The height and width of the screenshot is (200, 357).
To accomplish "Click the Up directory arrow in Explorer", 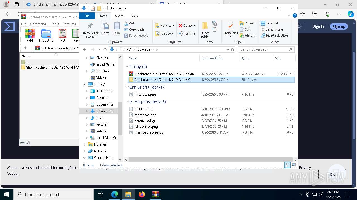I will [x=105, y=49].
